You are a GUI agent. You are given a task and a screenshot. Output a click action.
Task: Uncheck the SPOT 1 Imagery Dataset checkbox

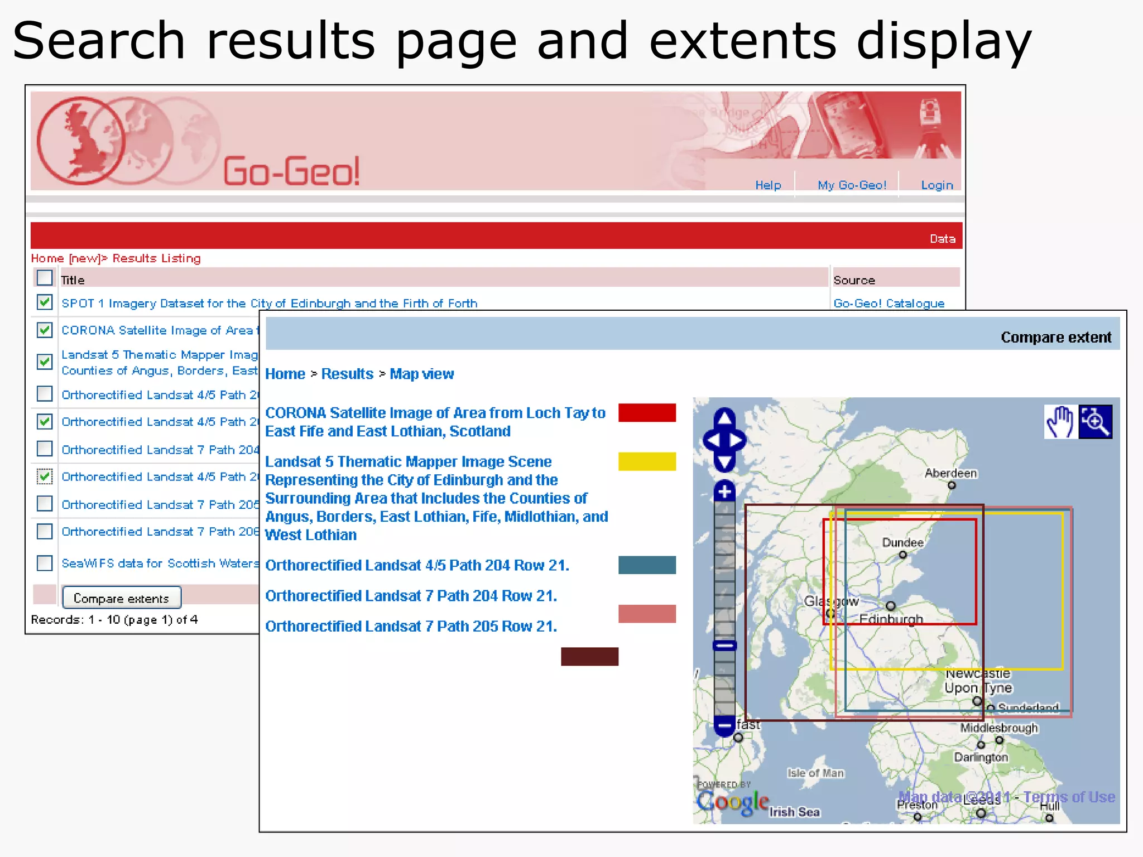click(45, 302)
